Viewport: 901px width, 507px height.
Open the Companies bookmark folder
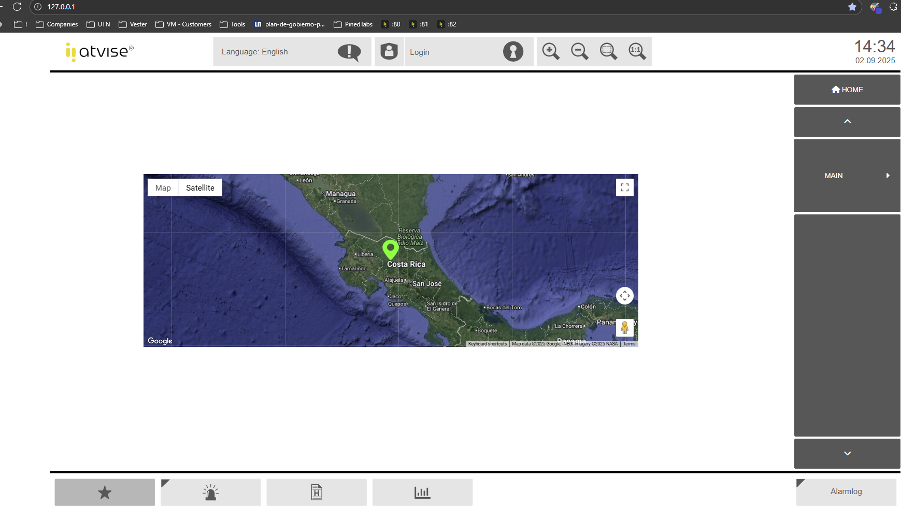[x=56, y=24]
